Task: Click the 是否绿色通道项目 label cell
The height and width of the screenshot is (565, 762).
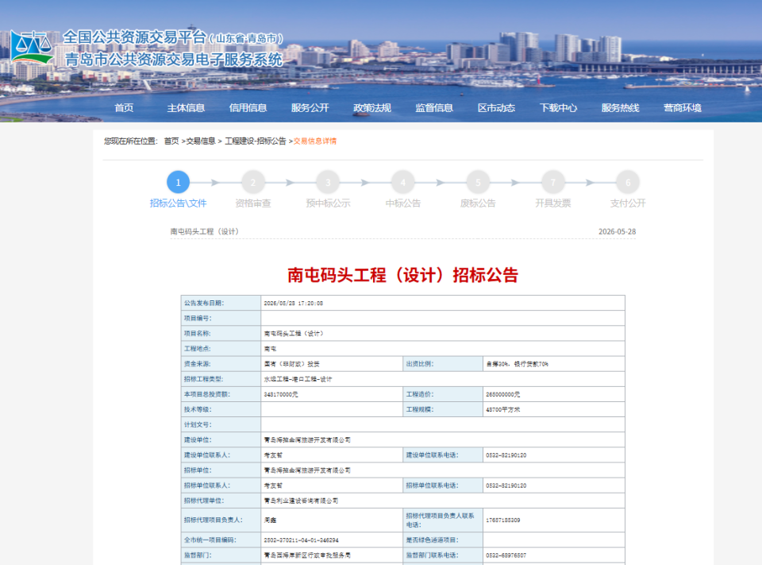Action: 443,540
